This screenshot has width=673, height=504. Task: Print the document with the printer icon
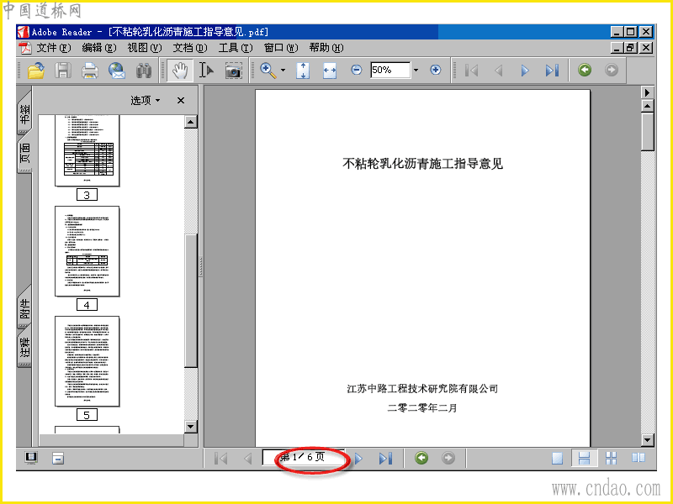click(90, 70)
